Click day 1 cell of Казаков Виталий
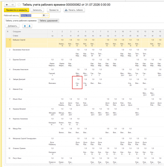The width and height of the screenshot is (164, 167). (52, 112)
